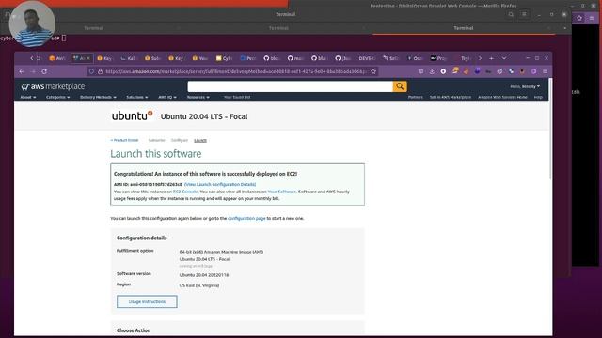602x338 pixels.
Task: Click the Choose Action heading
Action: pyautogui.click(x=134, y=330)
